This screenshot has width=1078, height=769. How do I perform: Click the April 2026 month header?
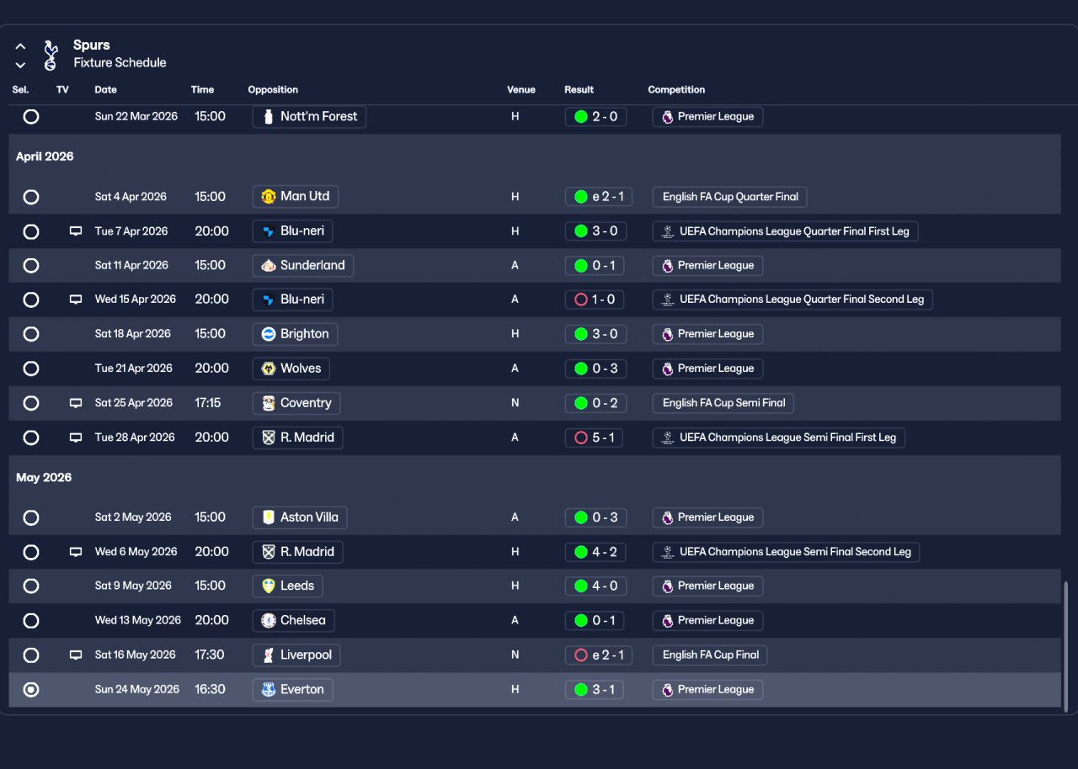[45, 156]
